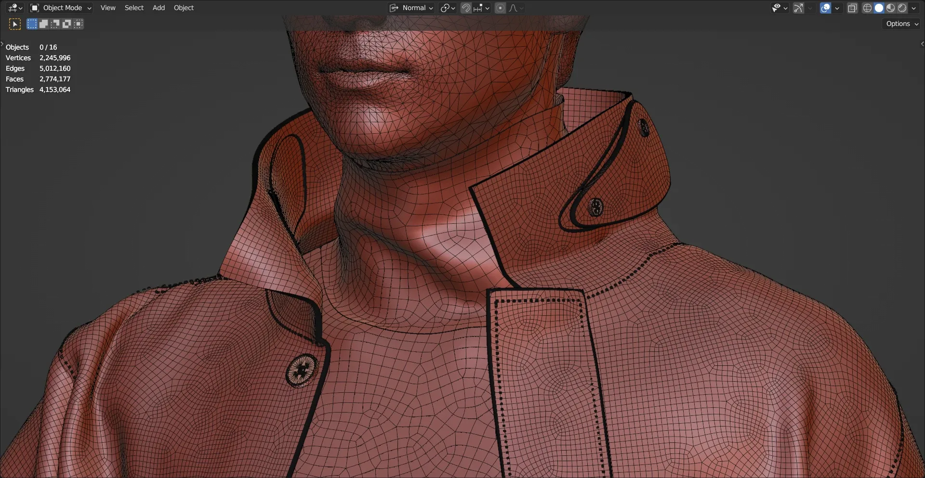Open object visibility and selectability dropdown
Screen dimensions: 925x478
(780, 8)
